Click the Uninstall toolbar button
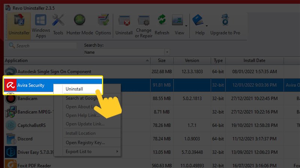The width and height of the screenshot is (300, 168). click(x=124, y=25)
